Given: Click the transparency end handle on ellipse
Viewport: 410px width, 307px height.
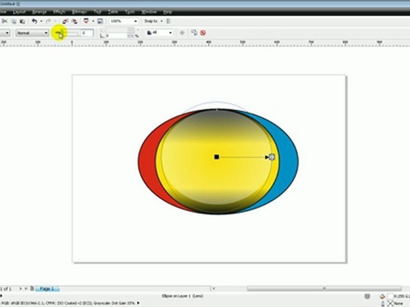Looking at the screenshot, I should pyautogui.click(x=272, y=157).
